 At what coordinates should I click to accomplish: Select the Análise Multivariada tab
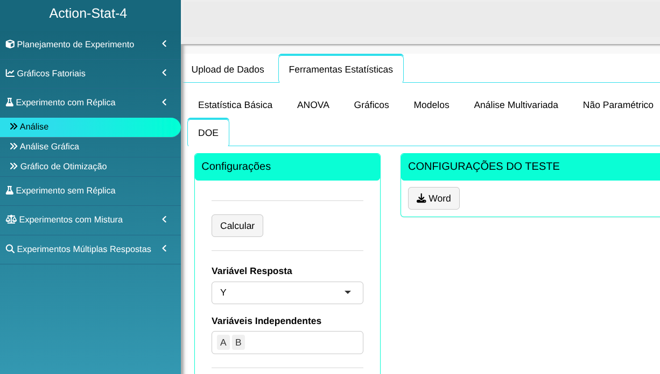(x=516, y=105)
